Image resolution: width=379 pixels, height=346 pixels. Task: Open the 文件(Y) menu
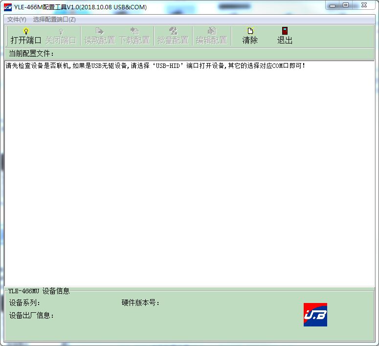click(x=17, y=20)
